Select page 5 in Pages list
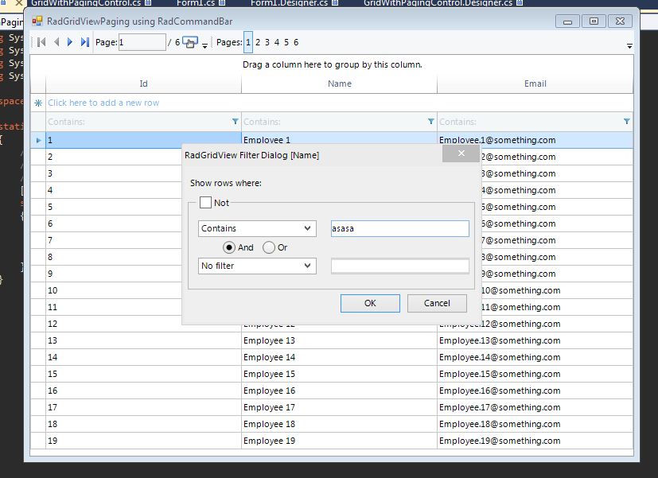This screenshot has width=658, height=478. pos(286,42)
